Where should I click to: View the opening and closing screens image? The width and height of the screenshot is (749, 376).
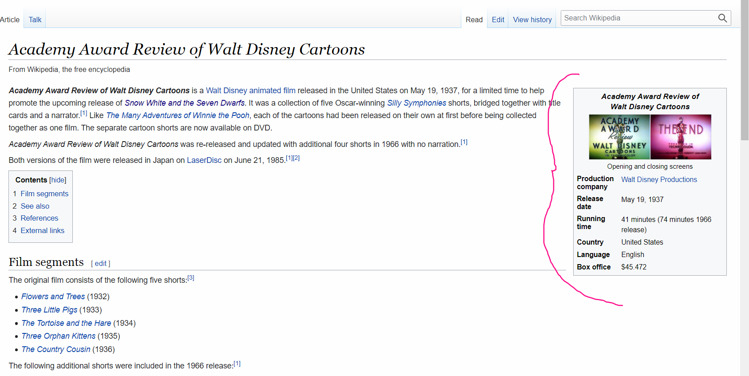tap(650, 137)
